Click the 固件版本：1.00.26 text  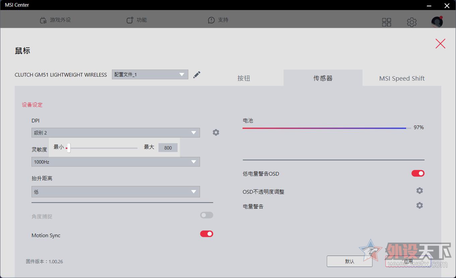(x=44, y=262)
